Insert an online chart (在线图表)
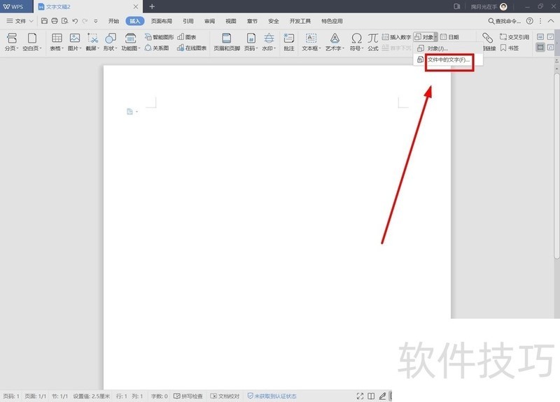The height and width of the screenshot is (402, 560). (192, 48)
